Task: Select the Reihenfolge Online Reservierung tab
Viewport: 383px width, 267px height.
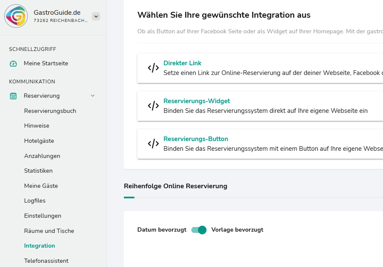Action: [x=175, y=186]
